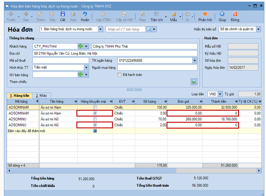
Task: Select Thành tiền cell 32.500.000
Action: [220, 107]
